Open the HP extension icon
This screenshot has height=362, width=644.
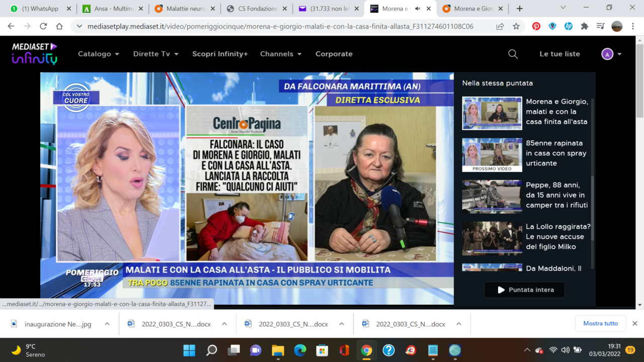pos(569,26)
